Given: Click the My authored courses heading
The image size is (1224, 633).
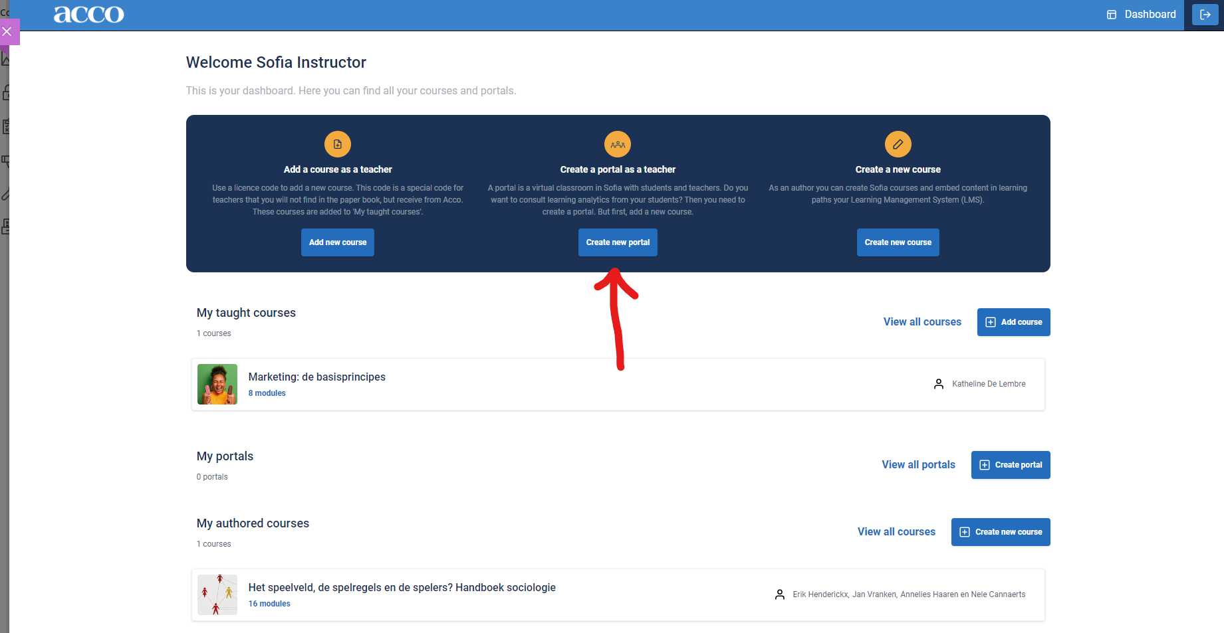Looking at the screenshot, I should 253,523.
